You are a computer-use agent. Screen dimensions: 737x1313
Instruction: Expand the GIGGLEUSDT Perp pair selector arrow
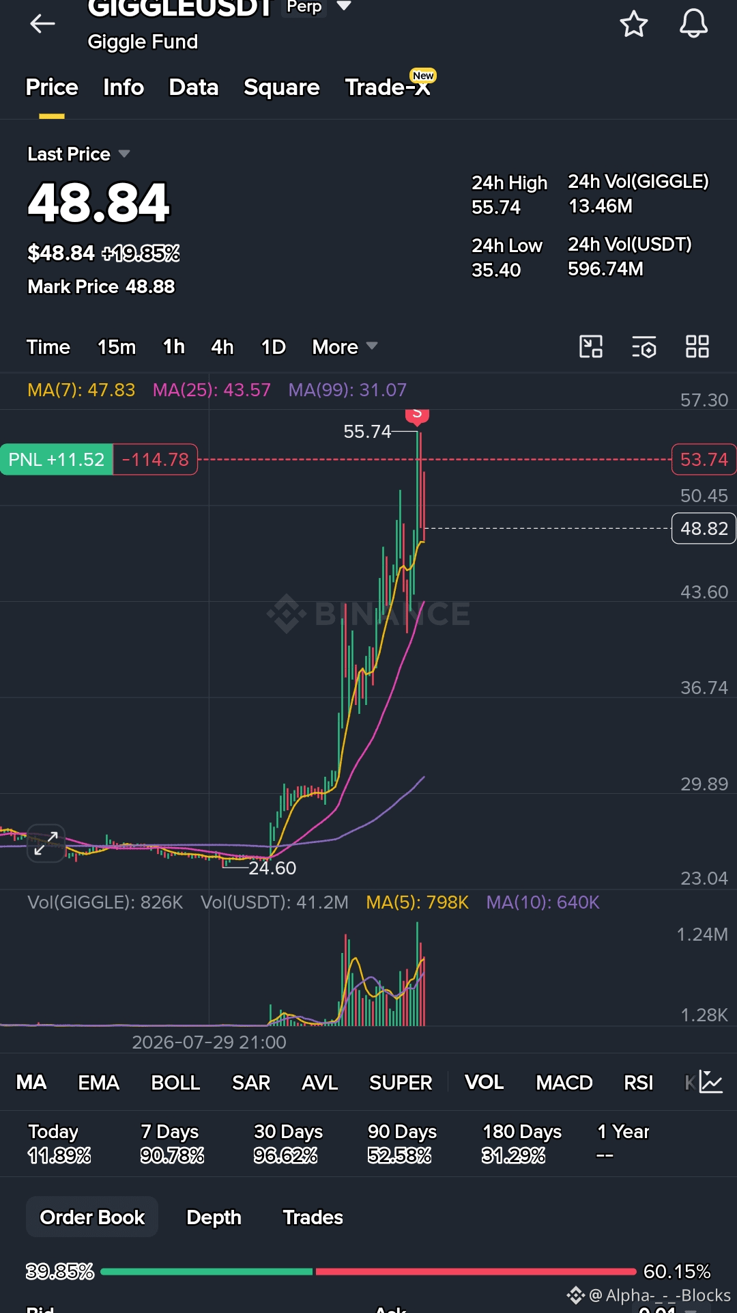344,6
